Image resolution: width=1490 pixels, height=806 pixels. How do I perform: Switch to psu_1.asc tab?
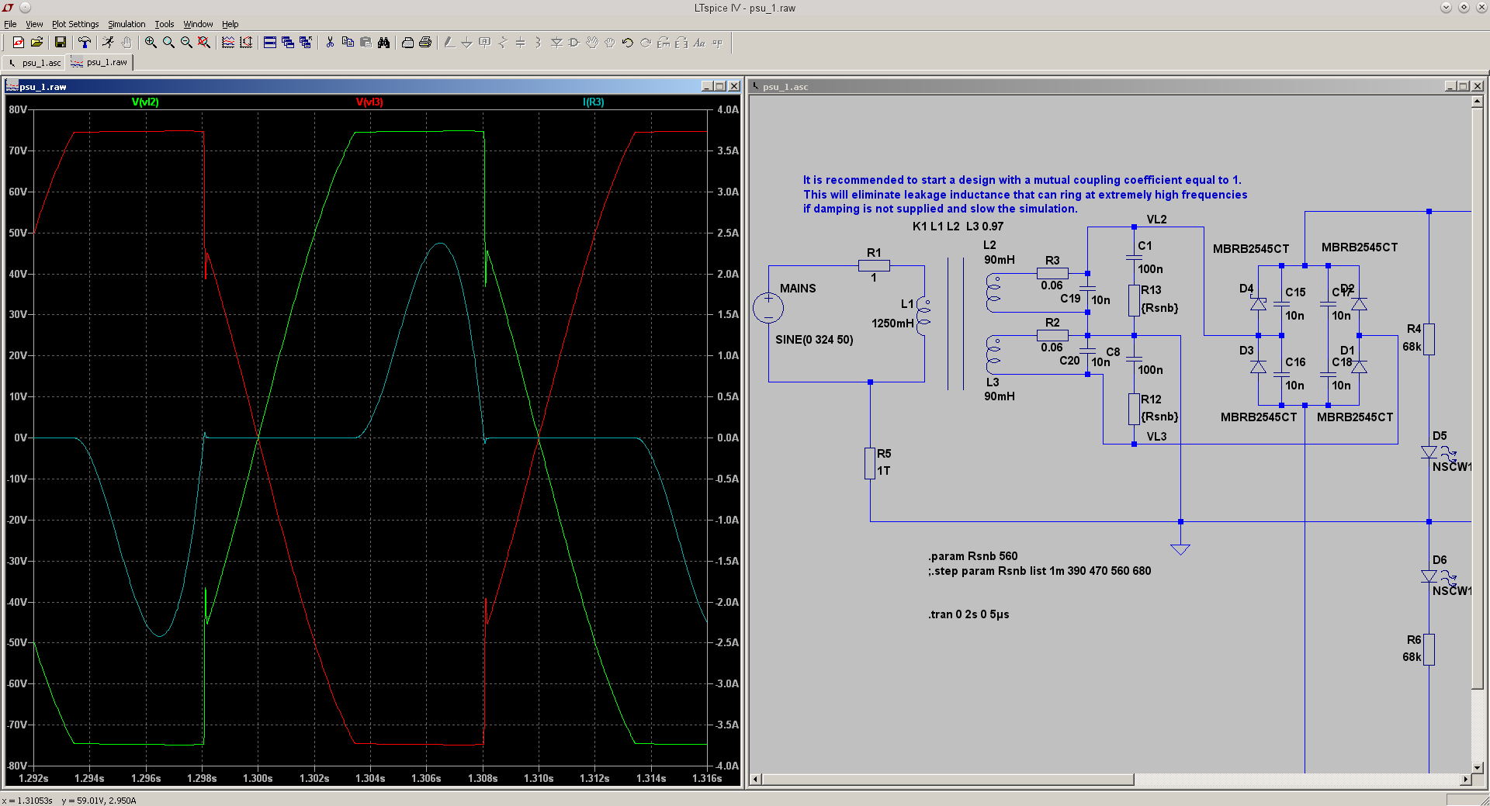35,63
